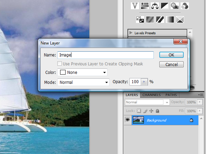
Task: Add a Hue/Saturation adjustment layer
Action: click(x=145, y=6)
